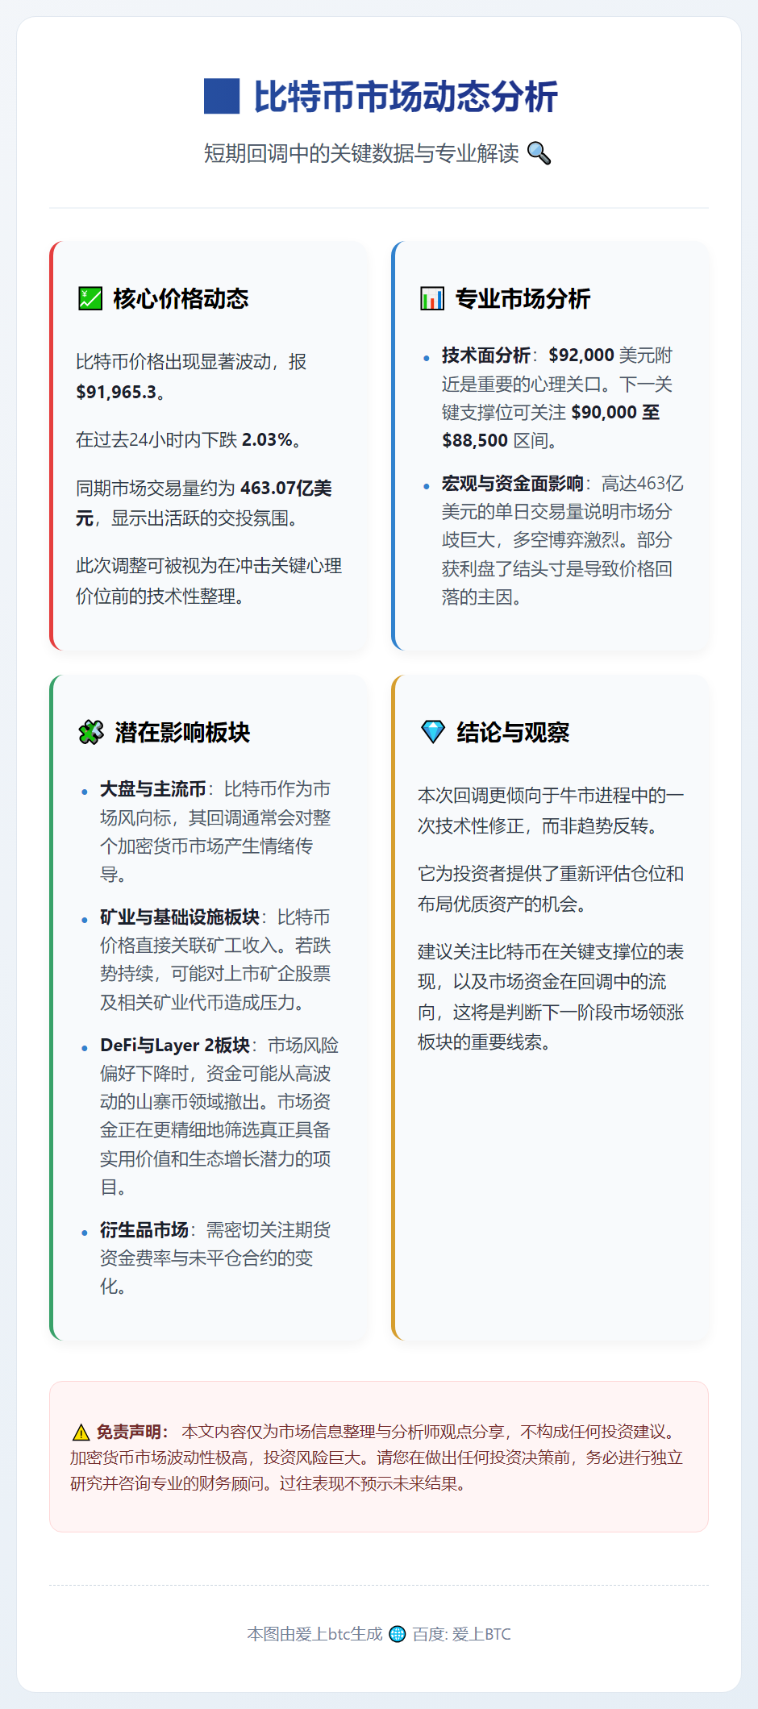Click the 463.07亿美元 trading volume figure

204,503
